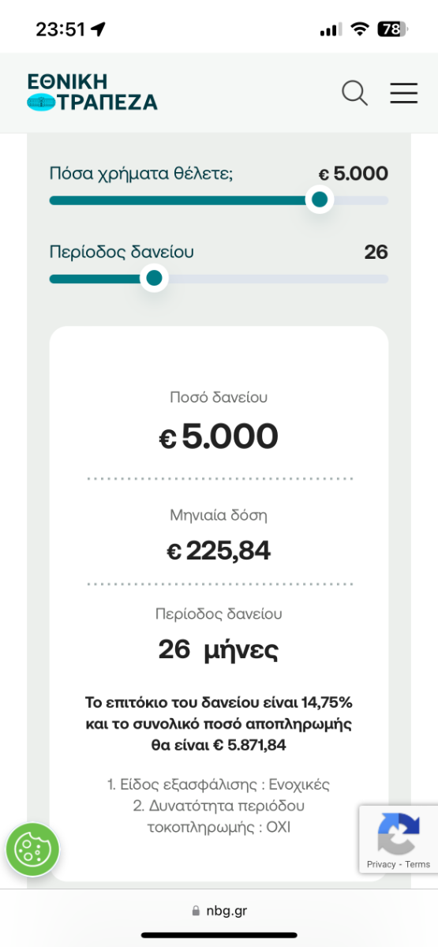Tap the € 225,84 monthly installment
Image resolution: width=438 pixels, height=947 pixels.
click(219, 551)
